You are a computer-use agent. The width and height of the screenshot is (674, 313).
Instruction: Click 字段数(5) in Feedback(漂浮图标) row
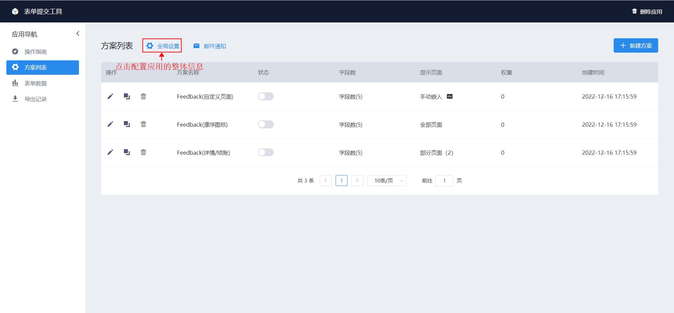pos(351,125)
